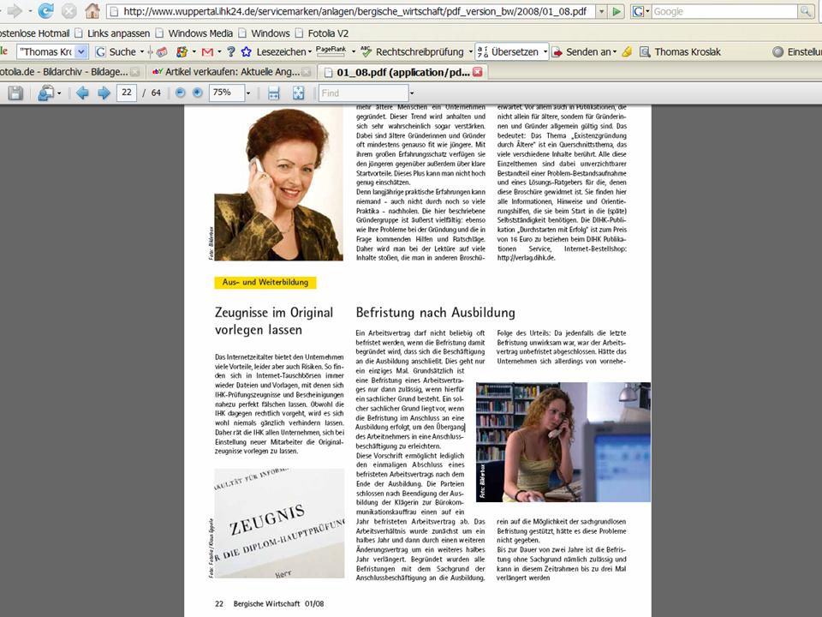Viewport: 822px width, 617px height.
Task: Click the page number input field
Action: click(127, 93)
